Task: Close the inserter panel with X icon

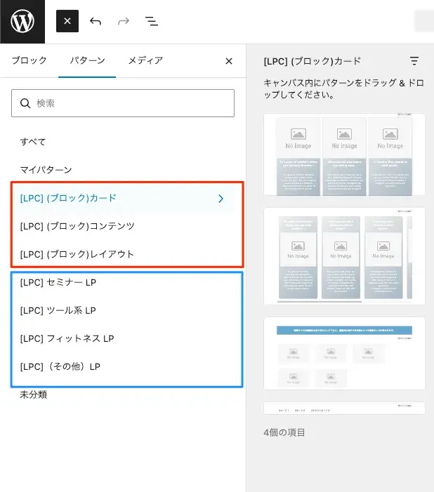Action: (x=228, y=61)
